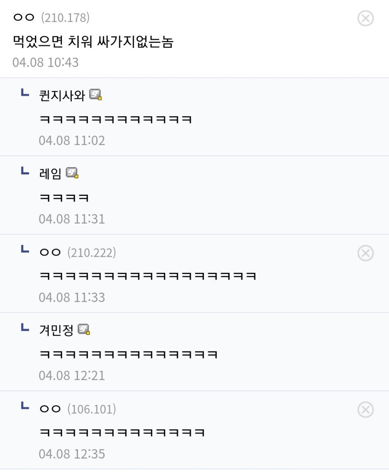This screenshot has height=474, width=389.
Task: Select the nickname ㅇㅇ with IP 210.178
Action: 24,17
